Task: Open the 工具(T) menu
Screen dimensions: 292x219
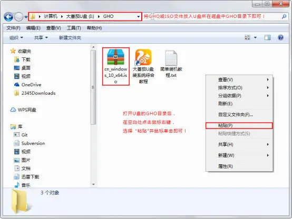Action: tap(74, 28)
